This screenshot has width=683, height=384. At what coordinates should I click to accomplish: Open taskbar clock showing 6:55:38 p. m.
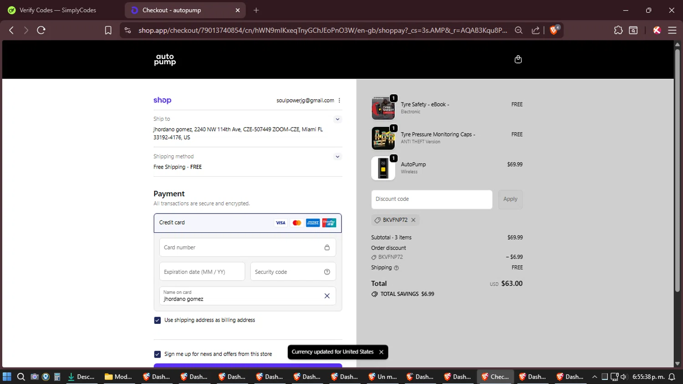[648, 377]
